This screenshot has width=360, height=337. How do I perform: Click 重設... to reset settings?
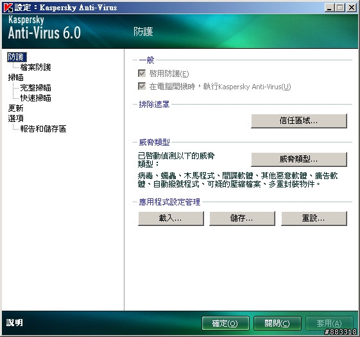314,218
